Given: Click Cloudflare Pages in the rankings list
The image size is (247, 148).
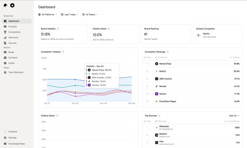Looking at the screenshot, I should tap(168, 101).
